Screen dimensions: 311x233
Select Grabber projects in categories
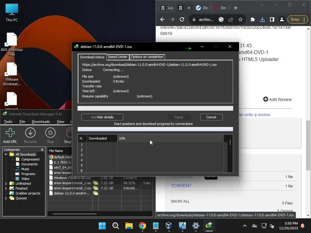click(28, 193)
